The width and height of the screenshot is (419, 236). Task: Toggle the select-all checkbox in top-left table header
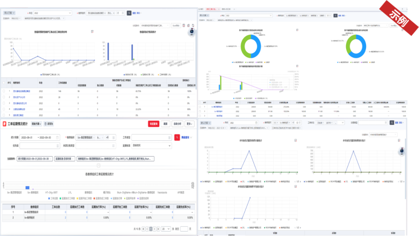pos(4,83)
